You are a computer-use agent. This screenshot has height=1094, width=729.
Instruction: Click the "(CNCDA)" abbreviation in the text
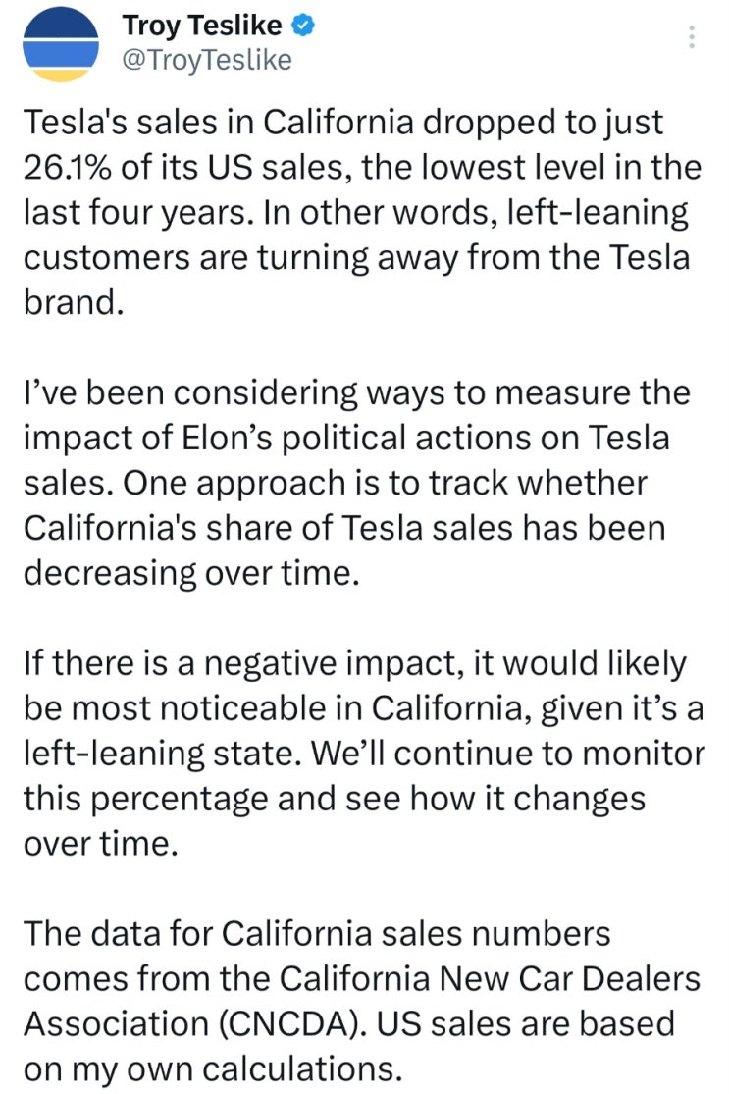pos(296,1024)
